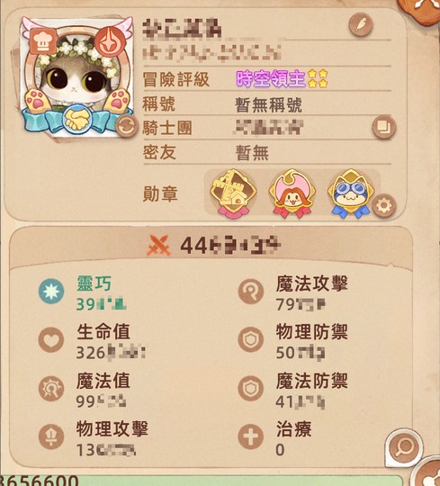The image size is (440, 486).
Task: Click the handshake ribbon emblem
Action: click(x=76, y=119)
